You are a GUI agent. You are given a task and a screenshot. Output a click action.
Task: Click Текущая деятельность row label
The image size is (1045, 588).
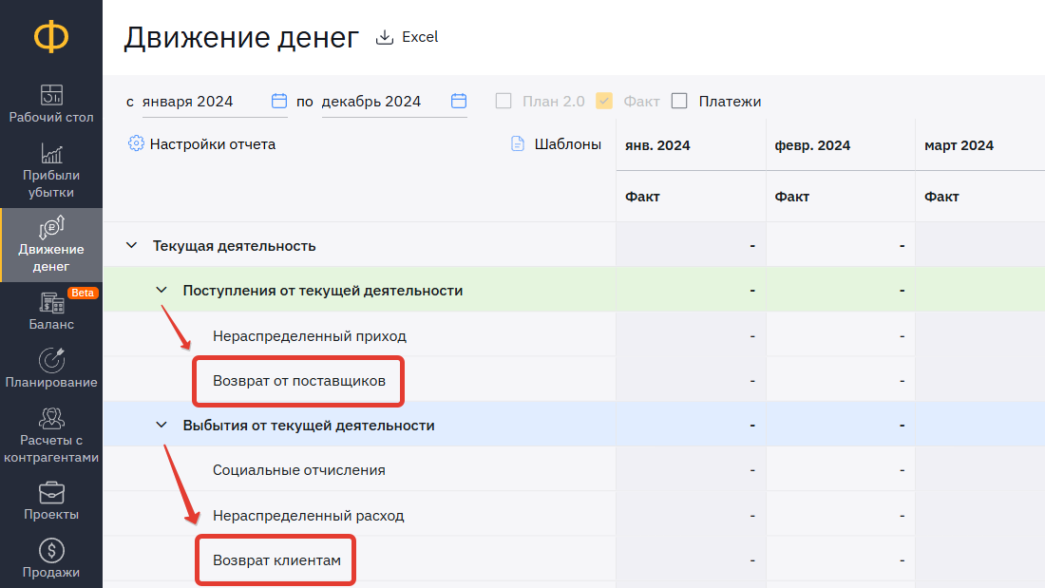tap(234, 246)
